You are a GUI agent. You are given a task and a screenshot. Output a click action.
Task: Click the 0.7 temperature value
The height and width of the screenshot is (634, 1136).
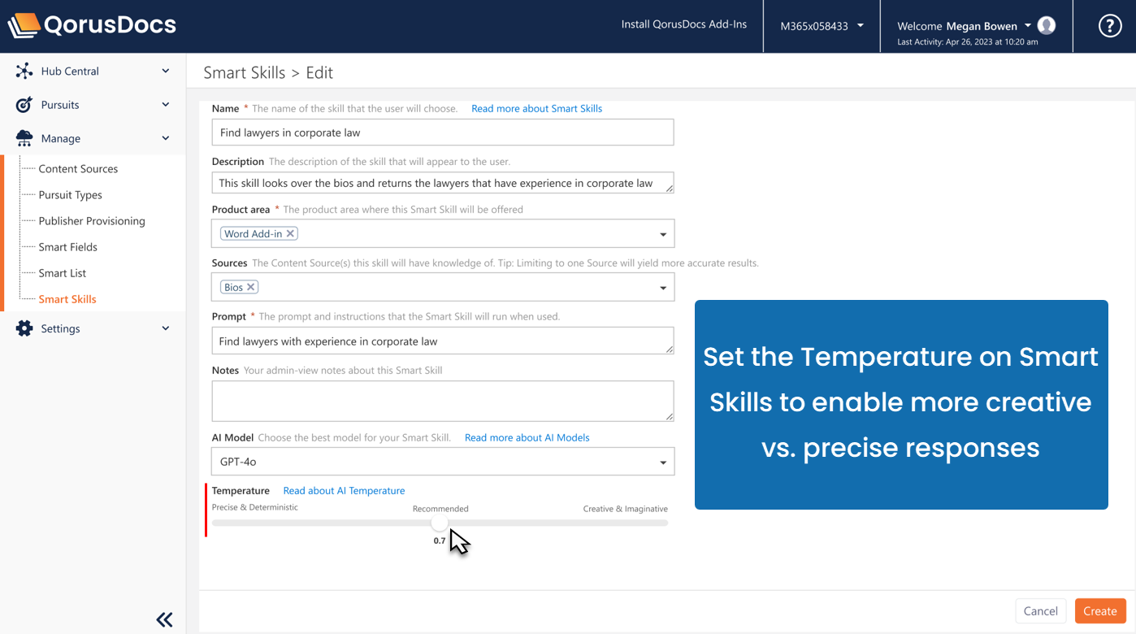tap(440, 541)
